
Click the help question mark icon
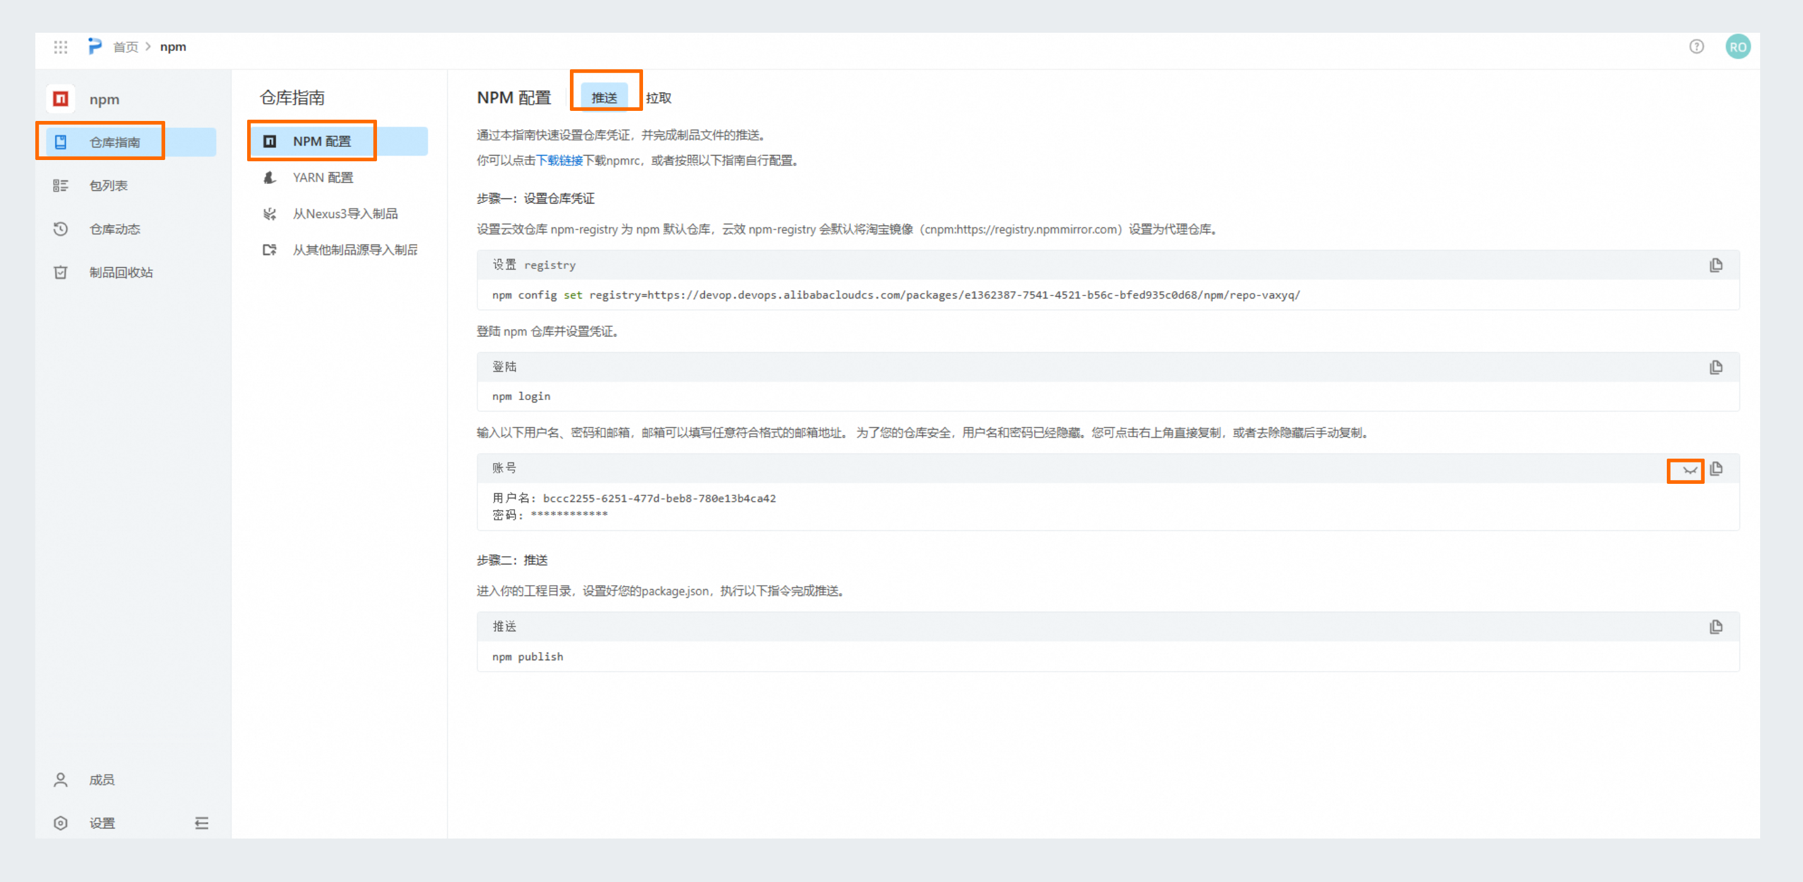click(x=1696, y=47)
